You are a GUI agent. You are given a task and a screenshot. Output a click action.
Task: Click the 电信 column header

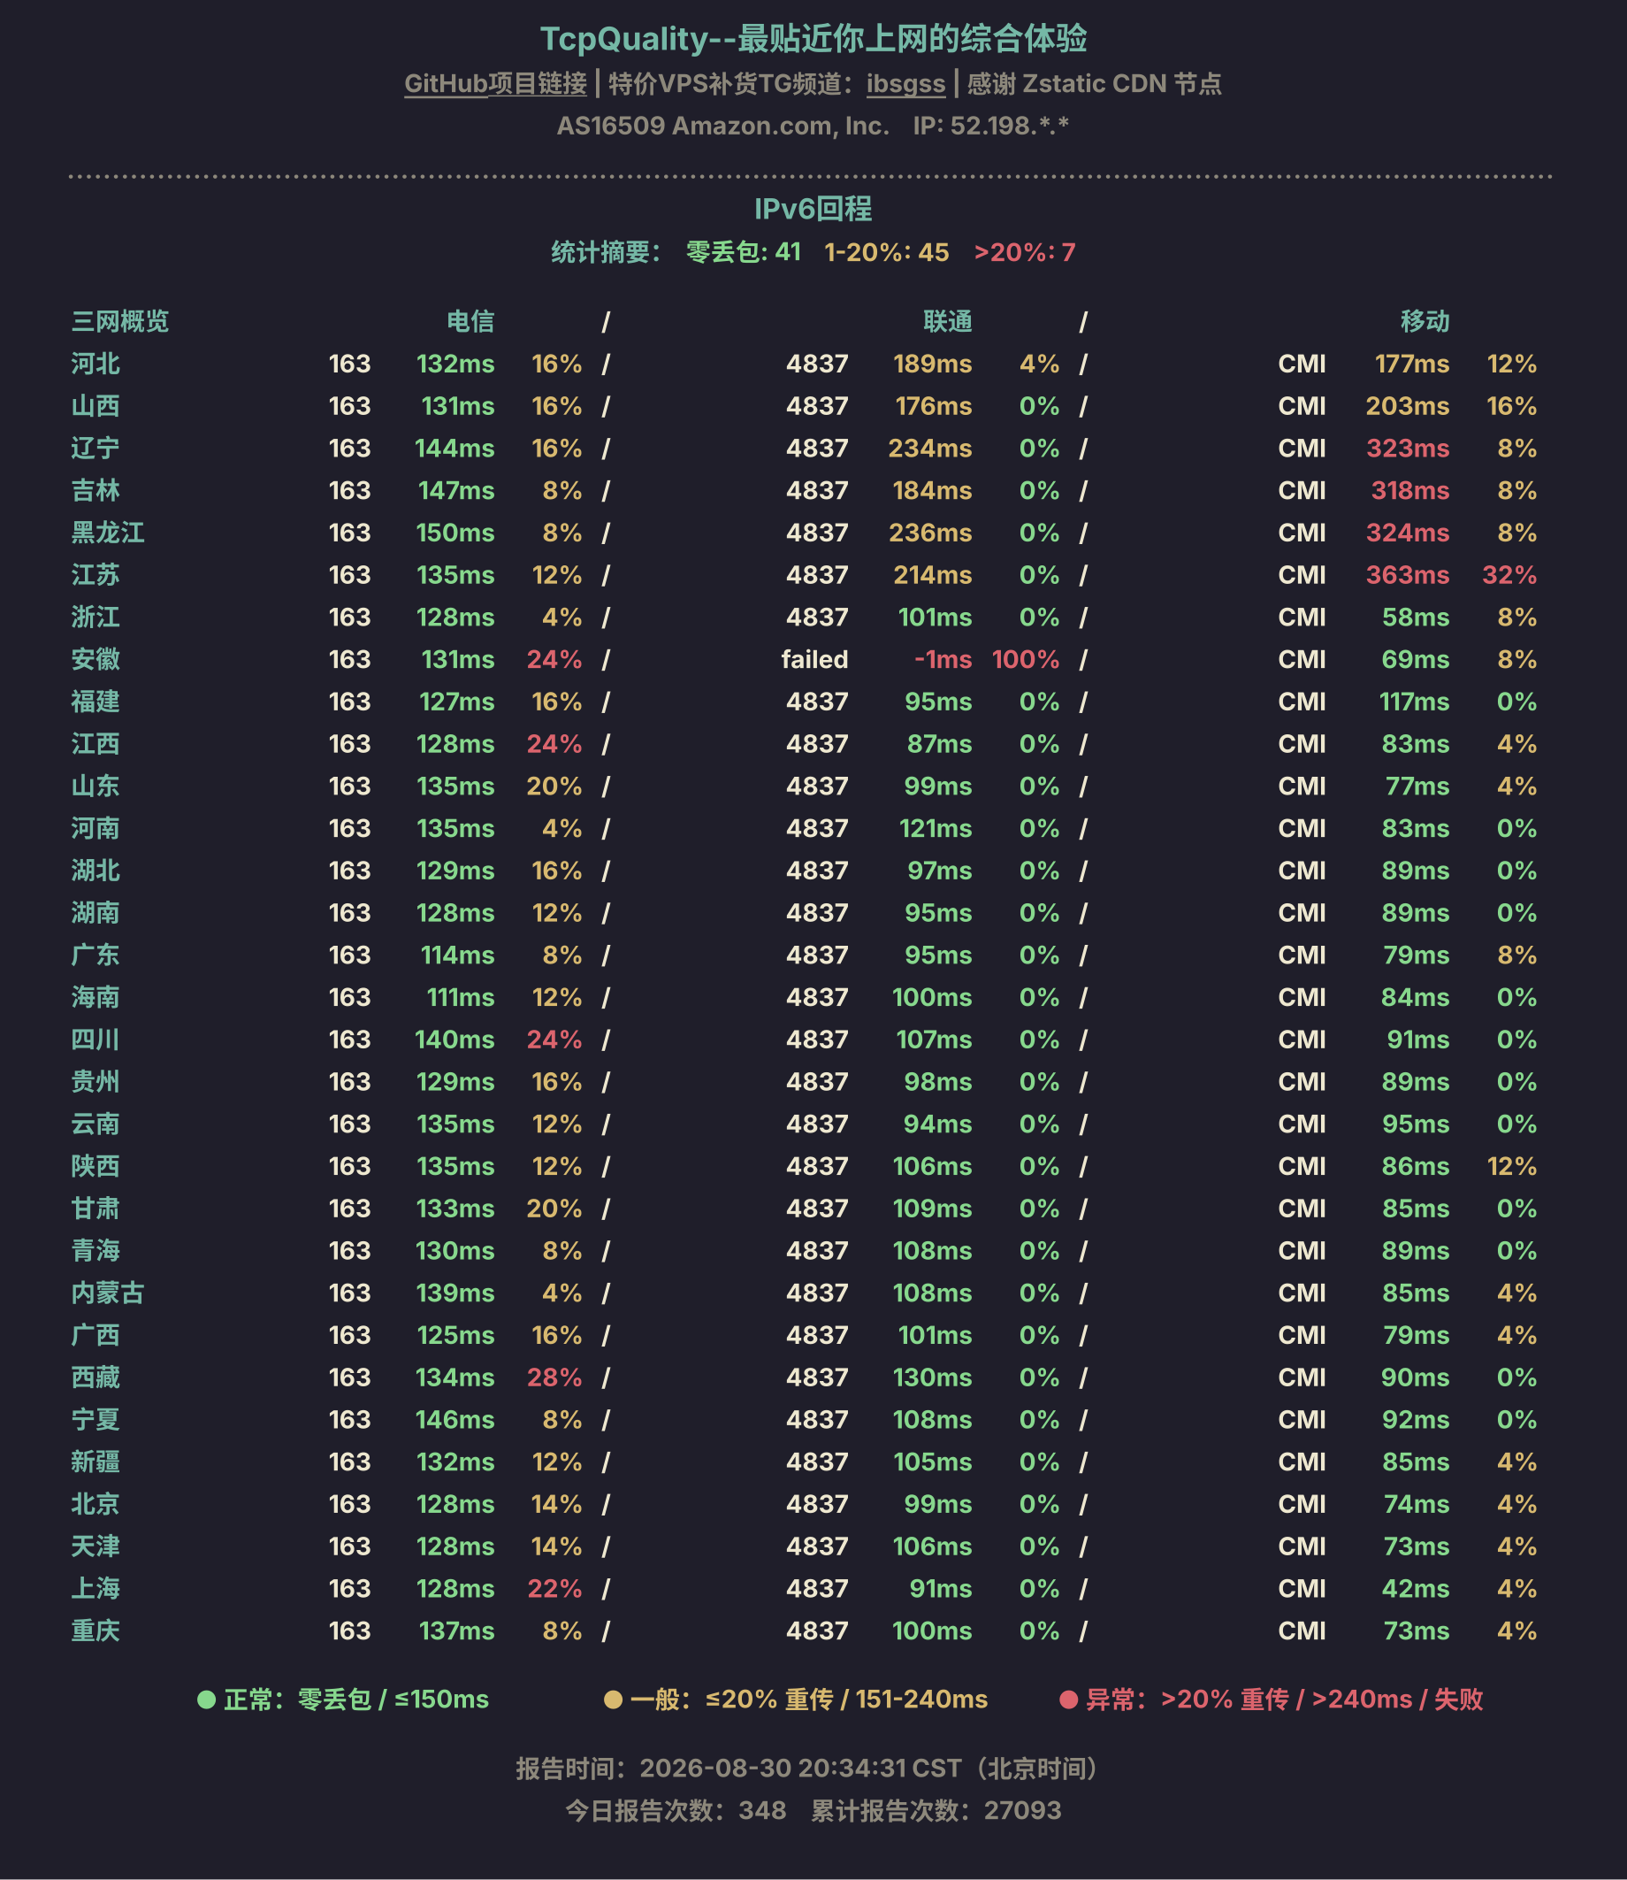(470, 321)
